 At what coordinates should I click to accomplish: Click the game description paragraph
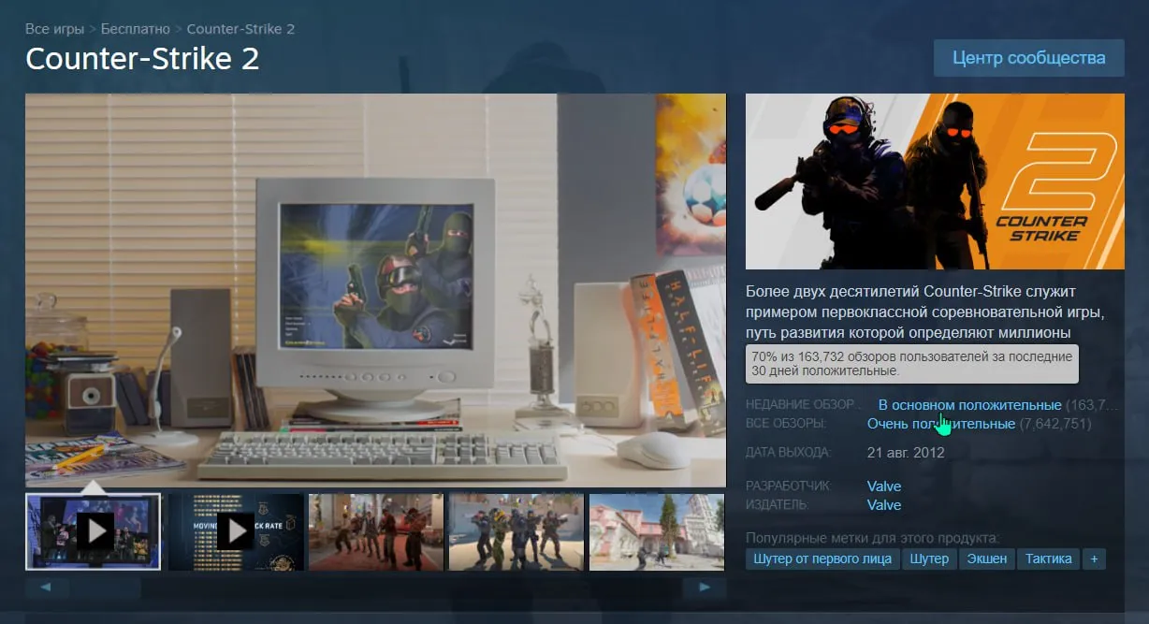(925, 312)
